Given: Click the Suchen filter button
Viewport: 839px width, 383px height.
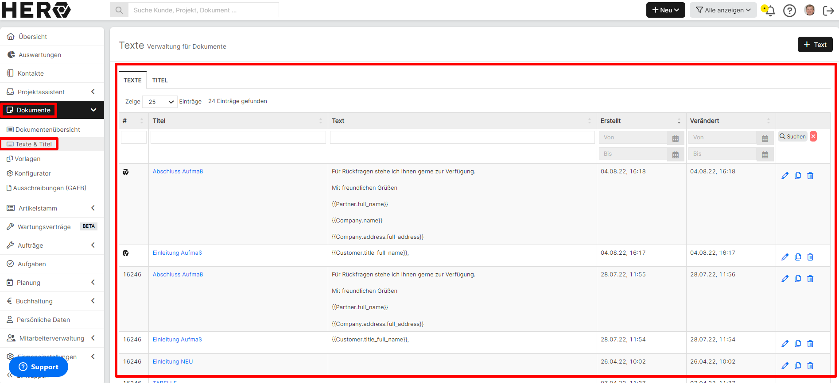Looking at the screenshot, I should (792, 136).
